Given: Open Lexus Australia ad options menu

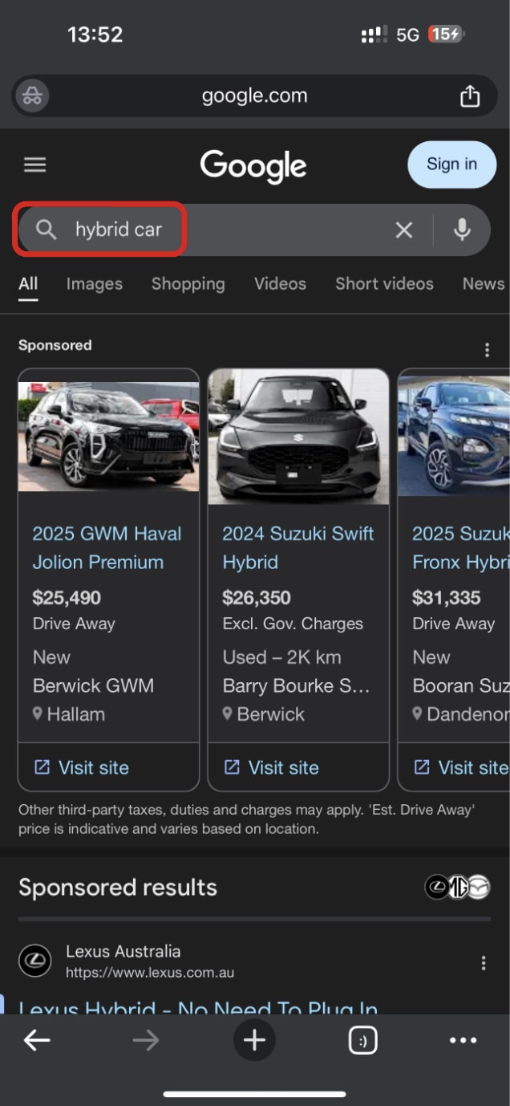Looking at the screenshot, I should coord(484,963).
